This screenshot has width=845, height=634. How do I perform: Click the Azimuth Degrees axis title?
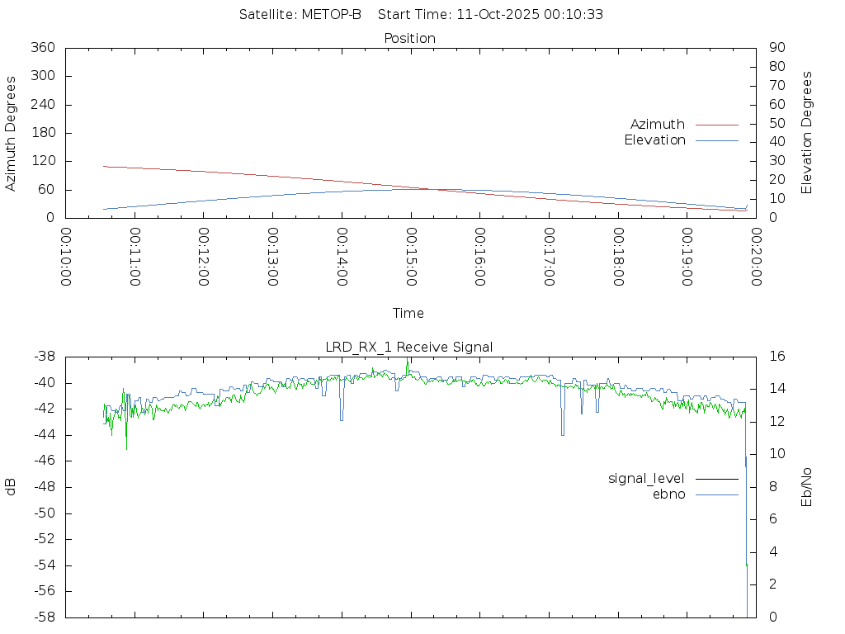click(x=12, y=134)
